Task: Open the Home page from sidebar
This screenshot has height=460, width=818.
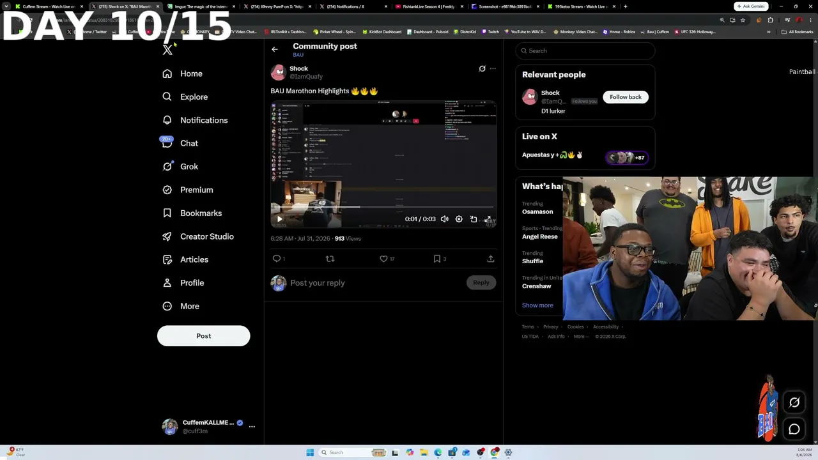Action: (x=182, y=73)
